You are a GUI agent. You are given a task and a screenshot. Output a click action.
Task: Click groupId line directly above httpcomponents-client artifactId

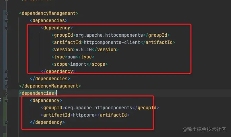click(x=110, y=35)
